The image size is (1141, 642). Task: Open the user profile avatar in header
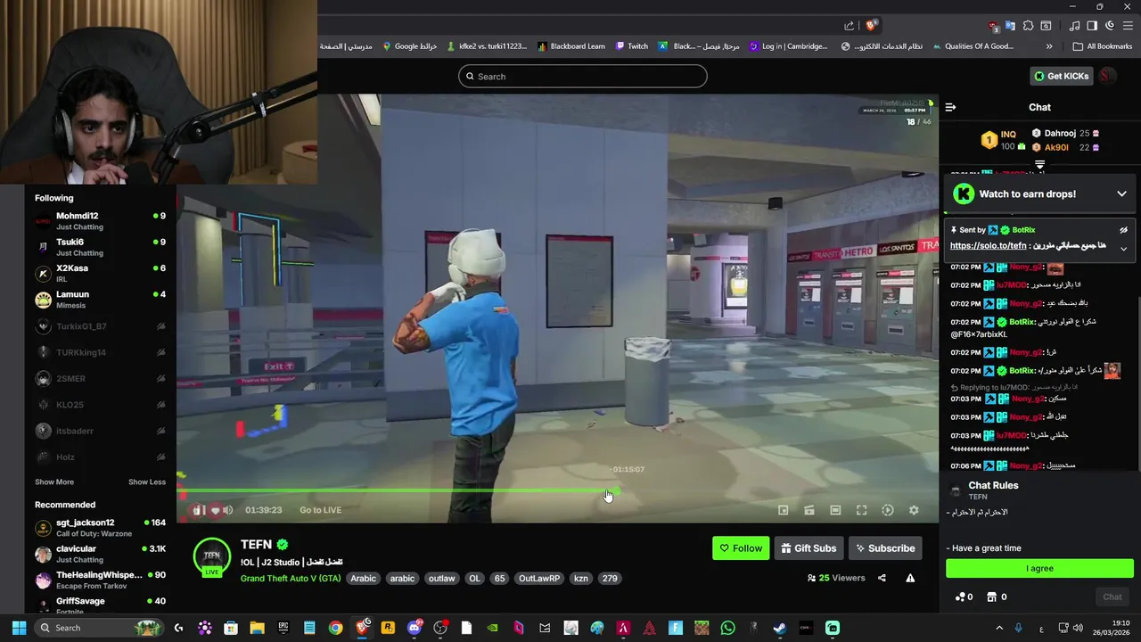[1108, 76]
